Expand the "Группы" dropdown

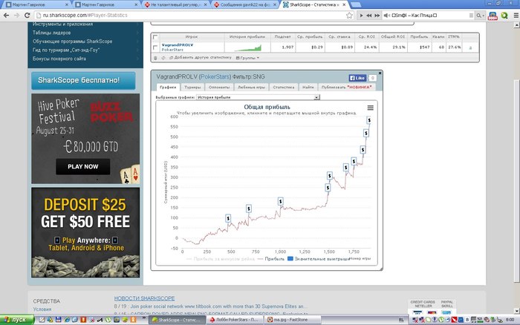point(247,58)
